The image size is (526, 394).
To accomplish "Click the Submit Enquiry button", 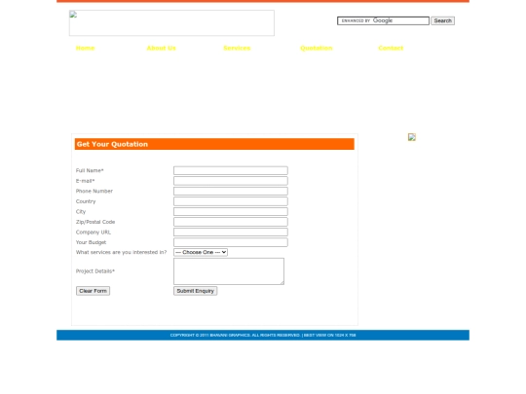I will [195, 291].
